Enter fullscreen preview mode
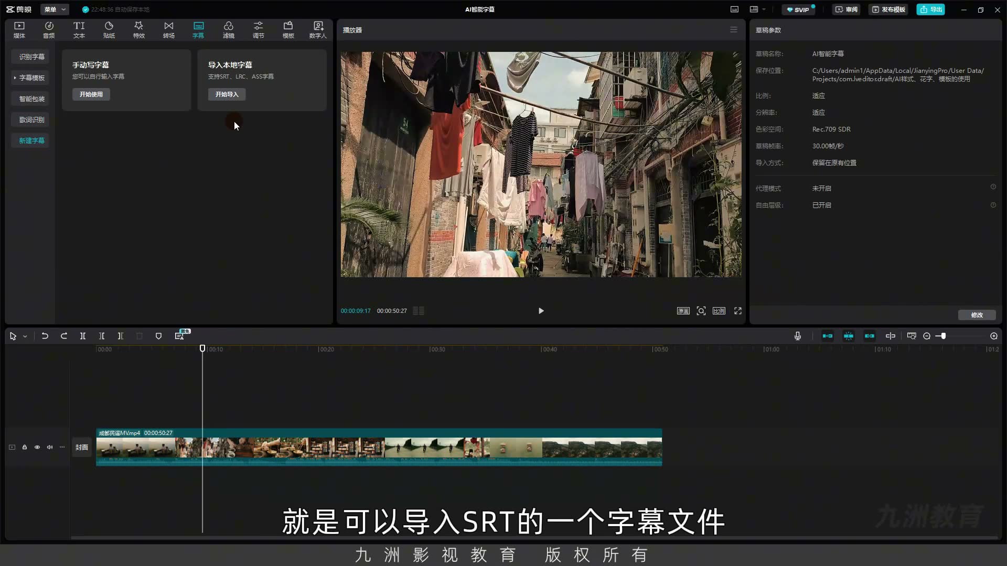Screen dimensions: 1007x566 point(738,311)
